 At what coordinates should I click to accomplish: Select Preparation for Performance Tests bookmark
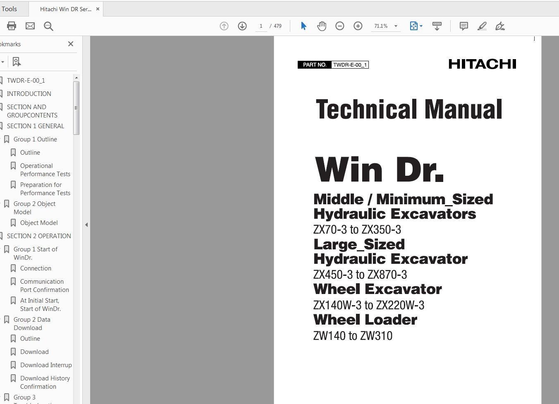[x=45, y=189]
